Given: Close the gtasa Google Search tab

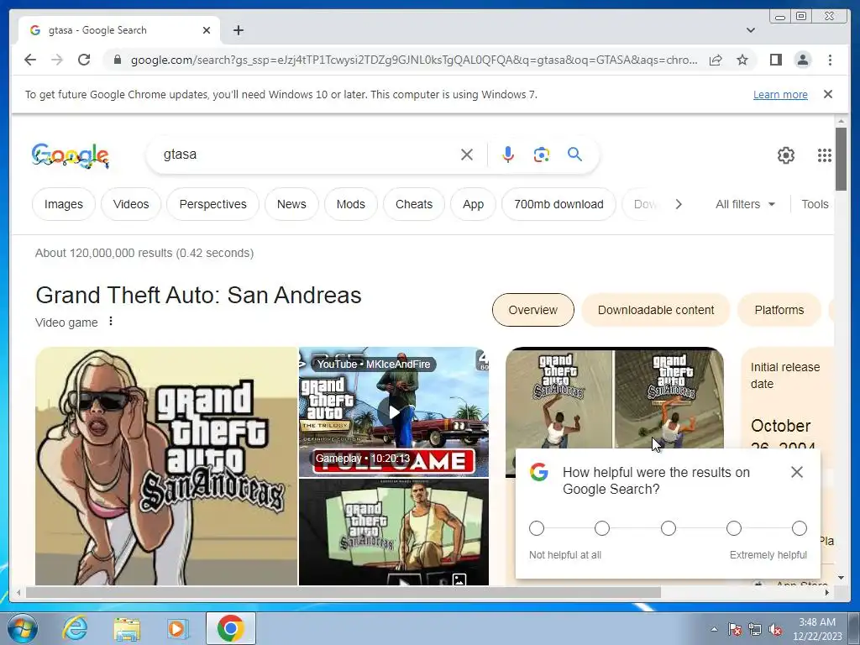Looking at the screenshot, I should (207, 30).
